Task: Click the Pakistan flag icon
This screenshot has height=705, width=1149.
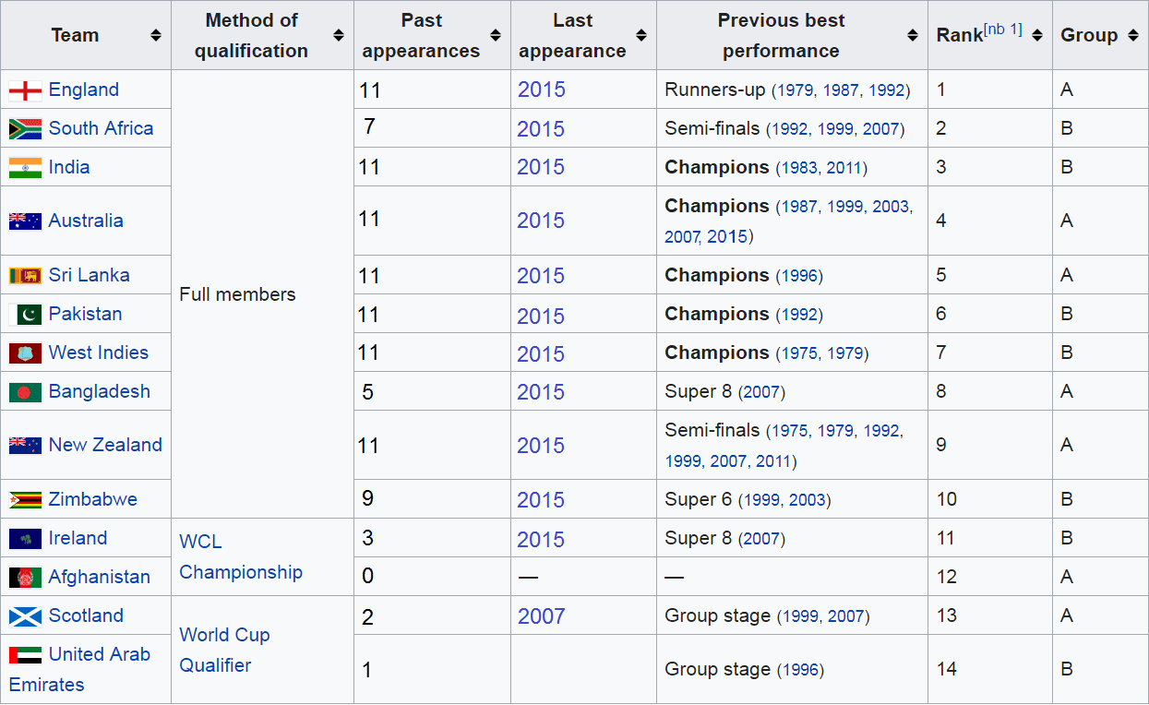Action: click(x=25, y=315)
